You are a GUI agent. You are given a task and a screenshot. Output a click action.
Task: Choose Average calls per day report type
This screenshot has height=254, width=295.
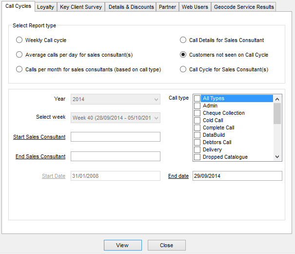[x=20, y=55]
